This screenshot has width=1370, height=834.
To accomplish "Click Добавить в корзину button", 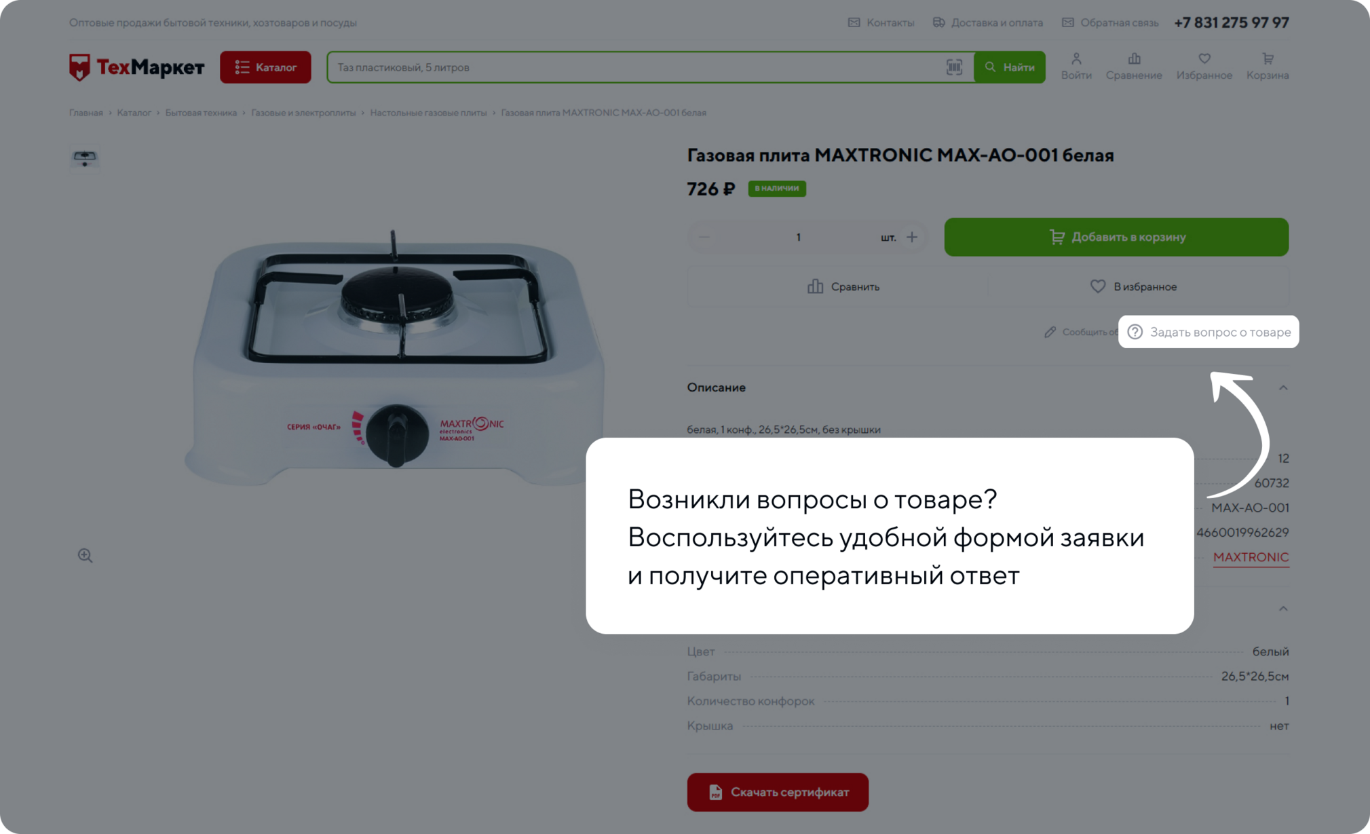I will point(1116,237).
